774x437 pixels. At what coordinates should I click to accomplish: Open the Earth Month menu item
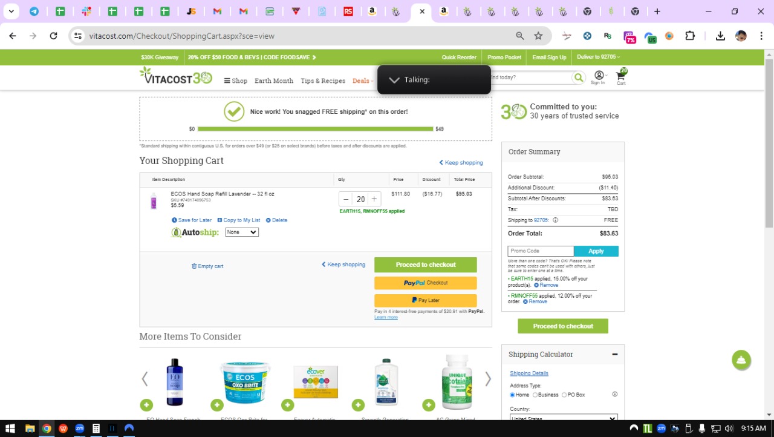pyautogui.click(x=274, y=81)
